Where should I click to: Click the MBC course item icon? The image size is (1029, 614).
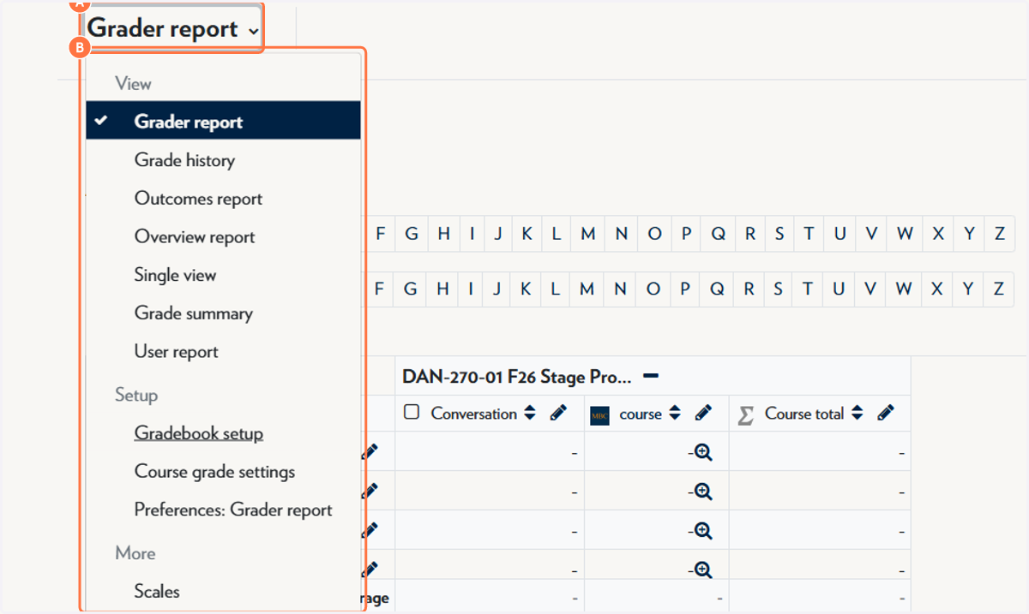click(599, 415)
